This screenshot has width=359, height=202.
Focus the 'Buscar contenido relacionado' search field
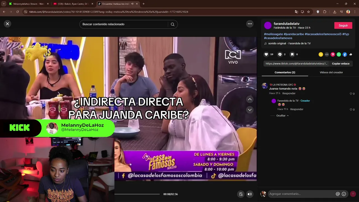125,24
